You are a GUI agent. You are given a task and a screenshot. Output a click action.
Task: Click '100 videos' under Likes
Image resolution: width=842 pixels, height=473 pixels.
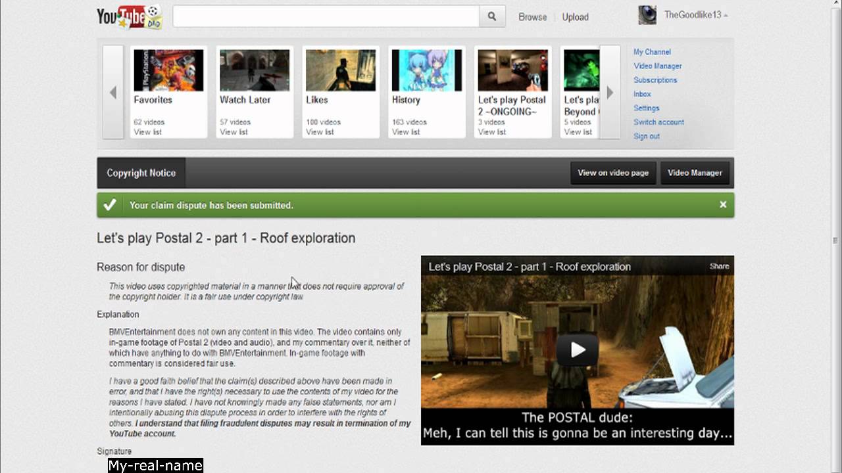pyautogui.click(x=323, y=122)
